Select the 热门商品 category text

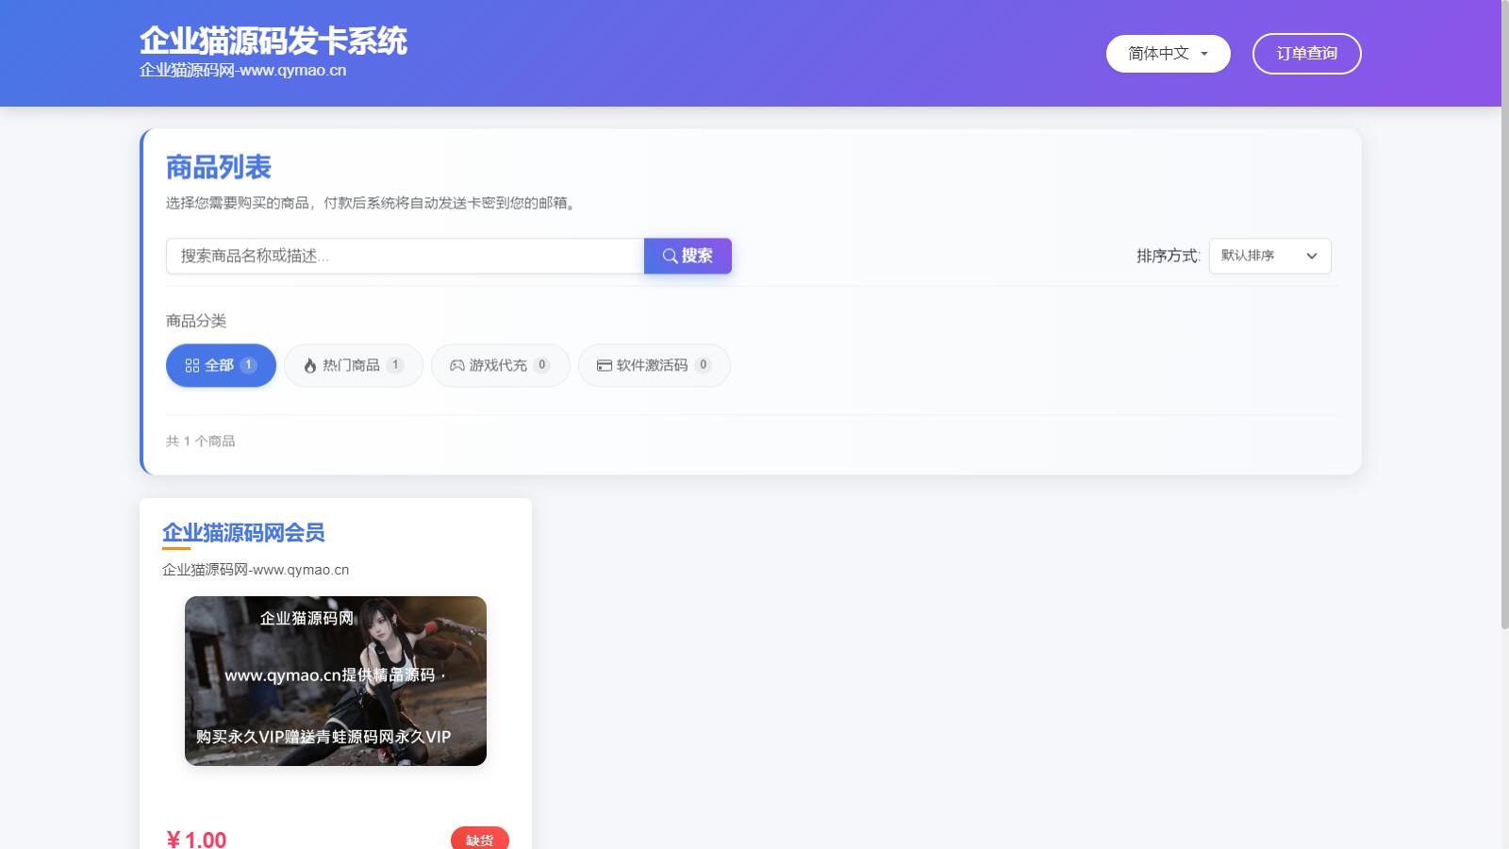coord(351,365)
